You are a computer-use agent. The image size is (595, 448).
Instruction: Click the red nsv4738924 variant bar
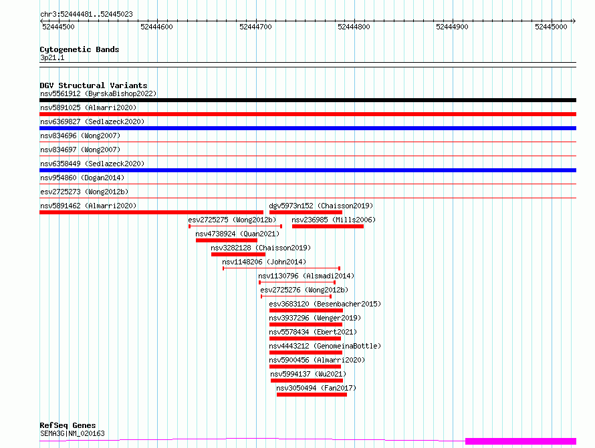(x=227, y=240)
